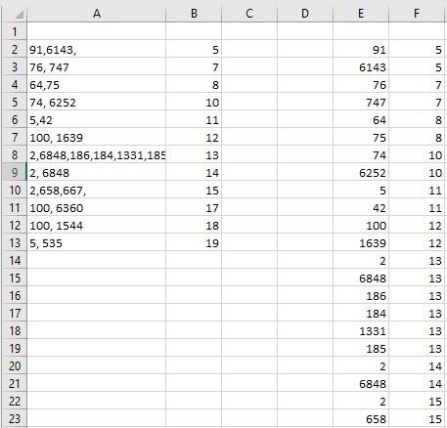
Task: Click cell F4 with value 7
Action: pyautogui.click(x=418, y=85)
